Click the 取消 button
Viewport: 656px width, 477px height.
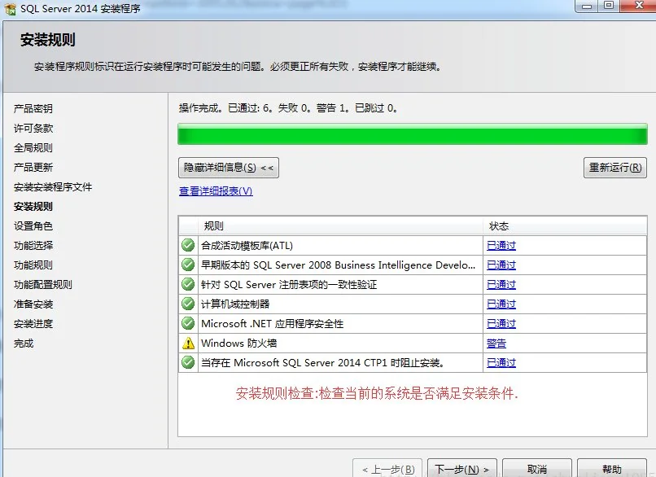click(536, 469)
